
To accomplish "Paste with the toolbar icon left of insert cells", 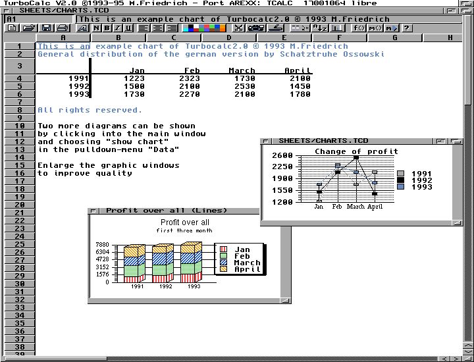I will coord(276,28).
